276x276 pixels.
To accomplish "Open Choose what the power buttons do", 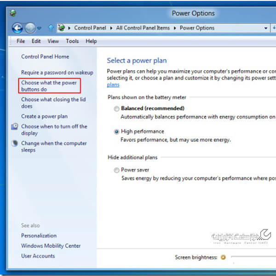I will [49, 86].
